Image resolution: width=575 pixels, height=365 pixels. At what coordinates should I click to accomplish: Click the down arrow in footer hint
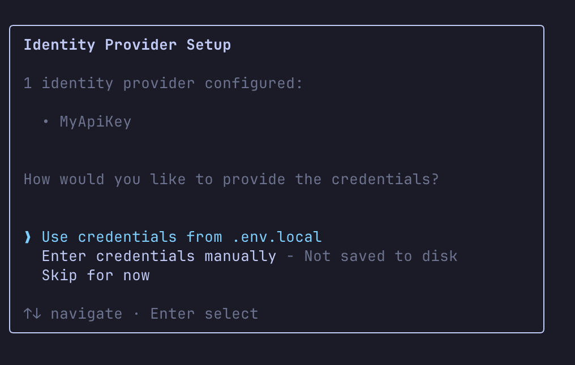pyautogui.click(x=36, y=314)
